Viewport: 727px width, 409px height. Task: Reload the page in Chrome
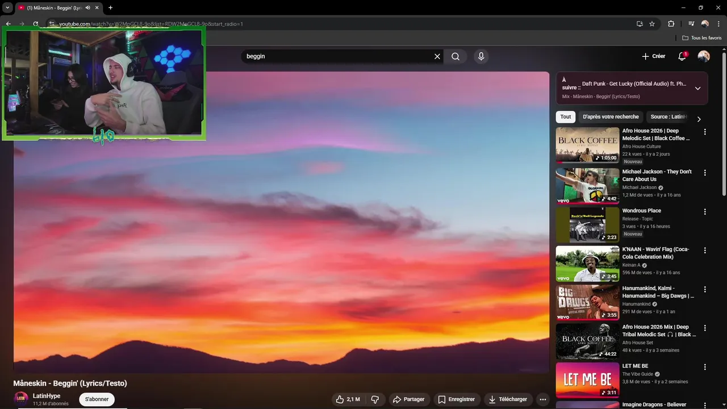point(35,24)
